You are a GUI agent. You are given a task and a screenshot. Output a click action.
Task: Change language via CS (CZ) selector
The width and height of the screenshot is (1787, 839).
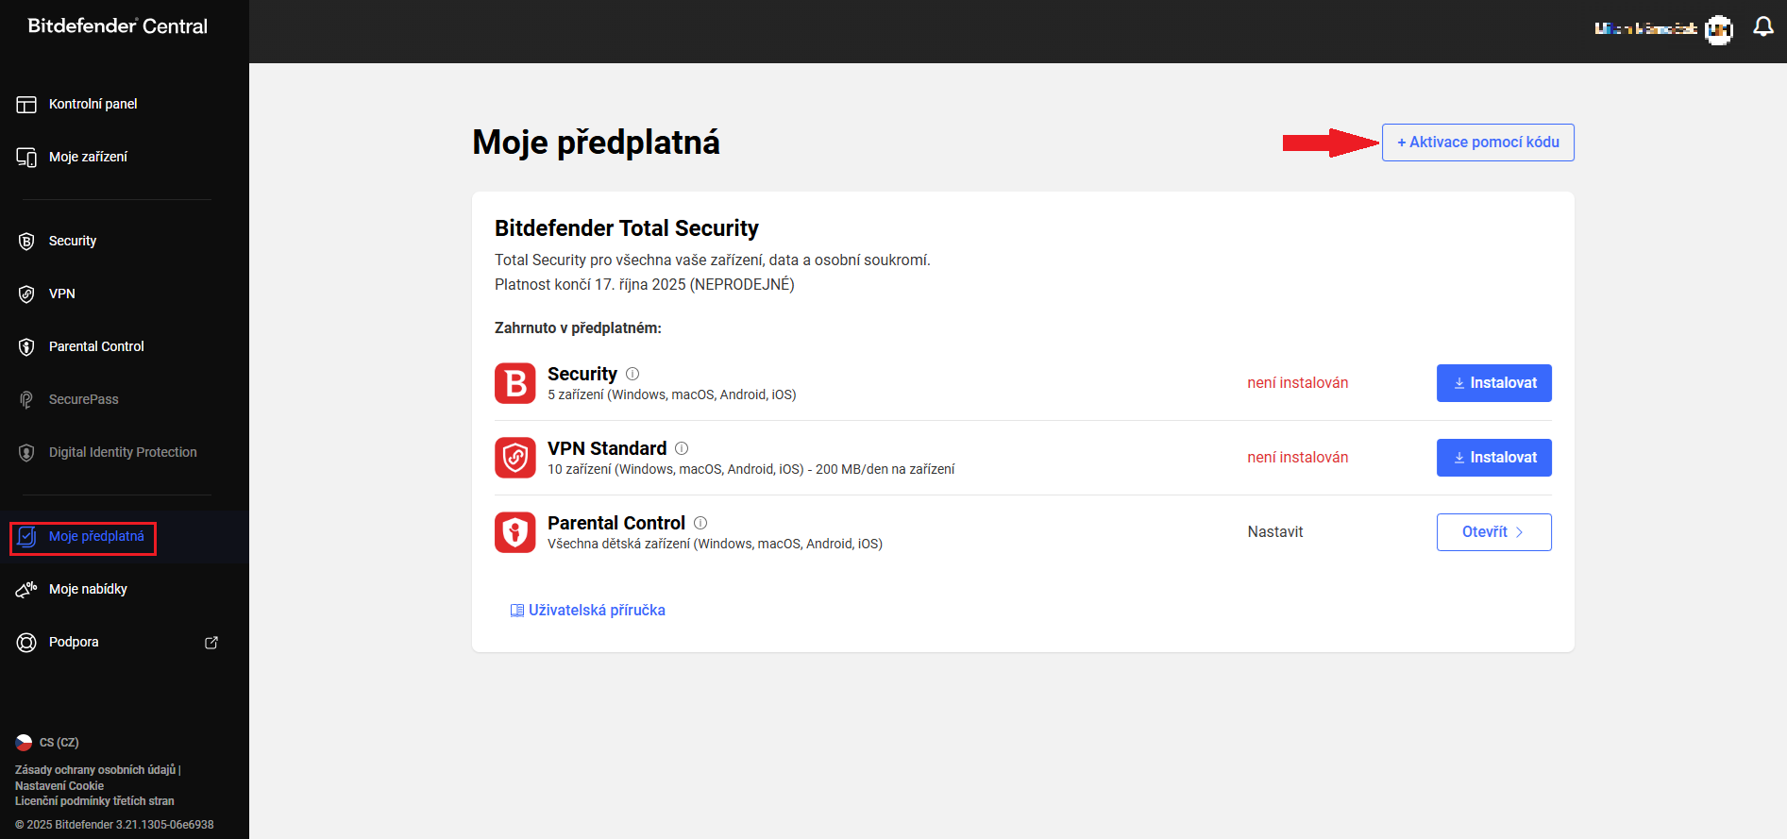tap(47, 743)
